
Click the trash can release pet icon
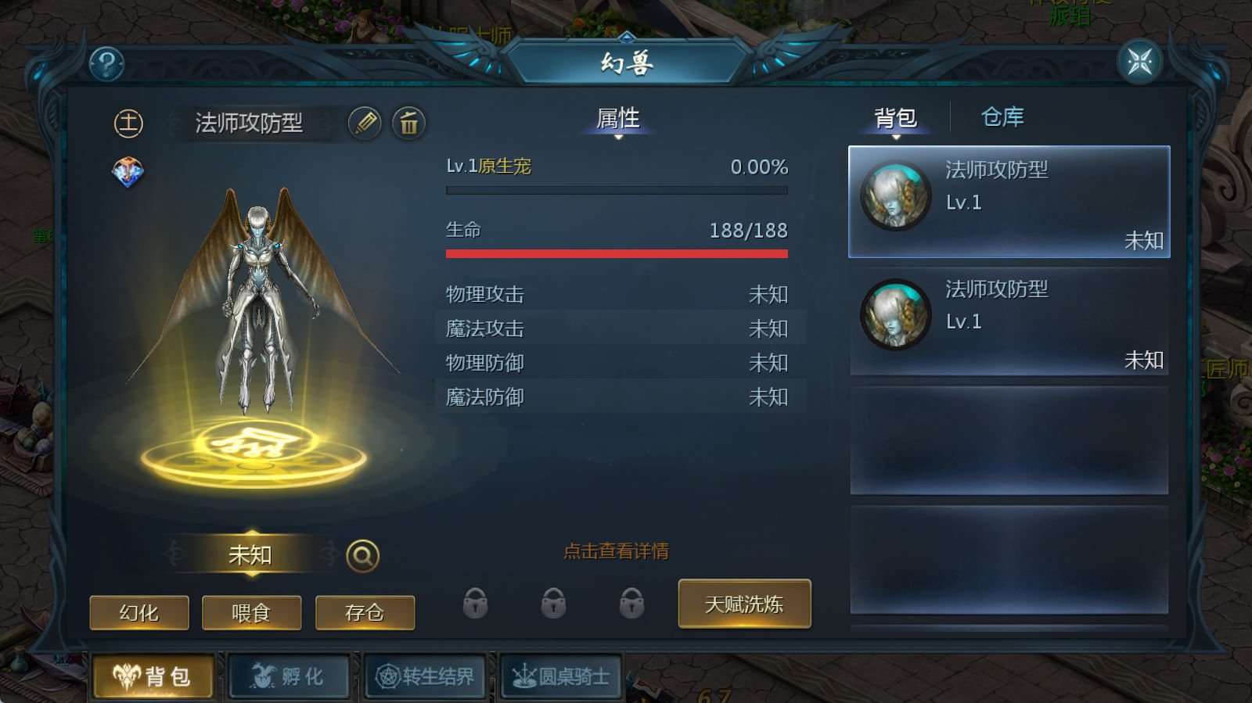tap(408, 123)
